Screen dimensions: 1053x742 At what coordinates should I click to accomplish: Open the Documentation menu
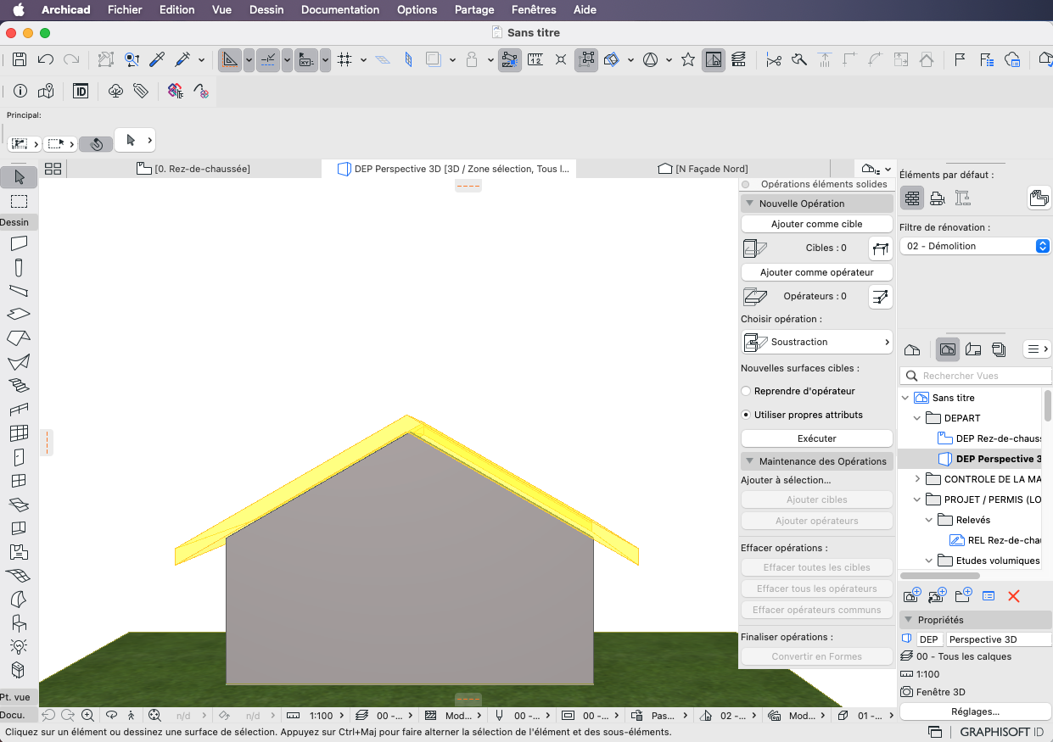(x=340, y=10)
